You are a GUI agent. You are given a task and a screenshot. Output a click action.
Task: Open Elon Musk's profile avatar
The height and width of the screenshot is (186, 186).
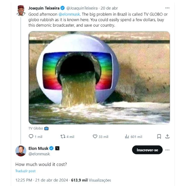(x=21, y=151)
